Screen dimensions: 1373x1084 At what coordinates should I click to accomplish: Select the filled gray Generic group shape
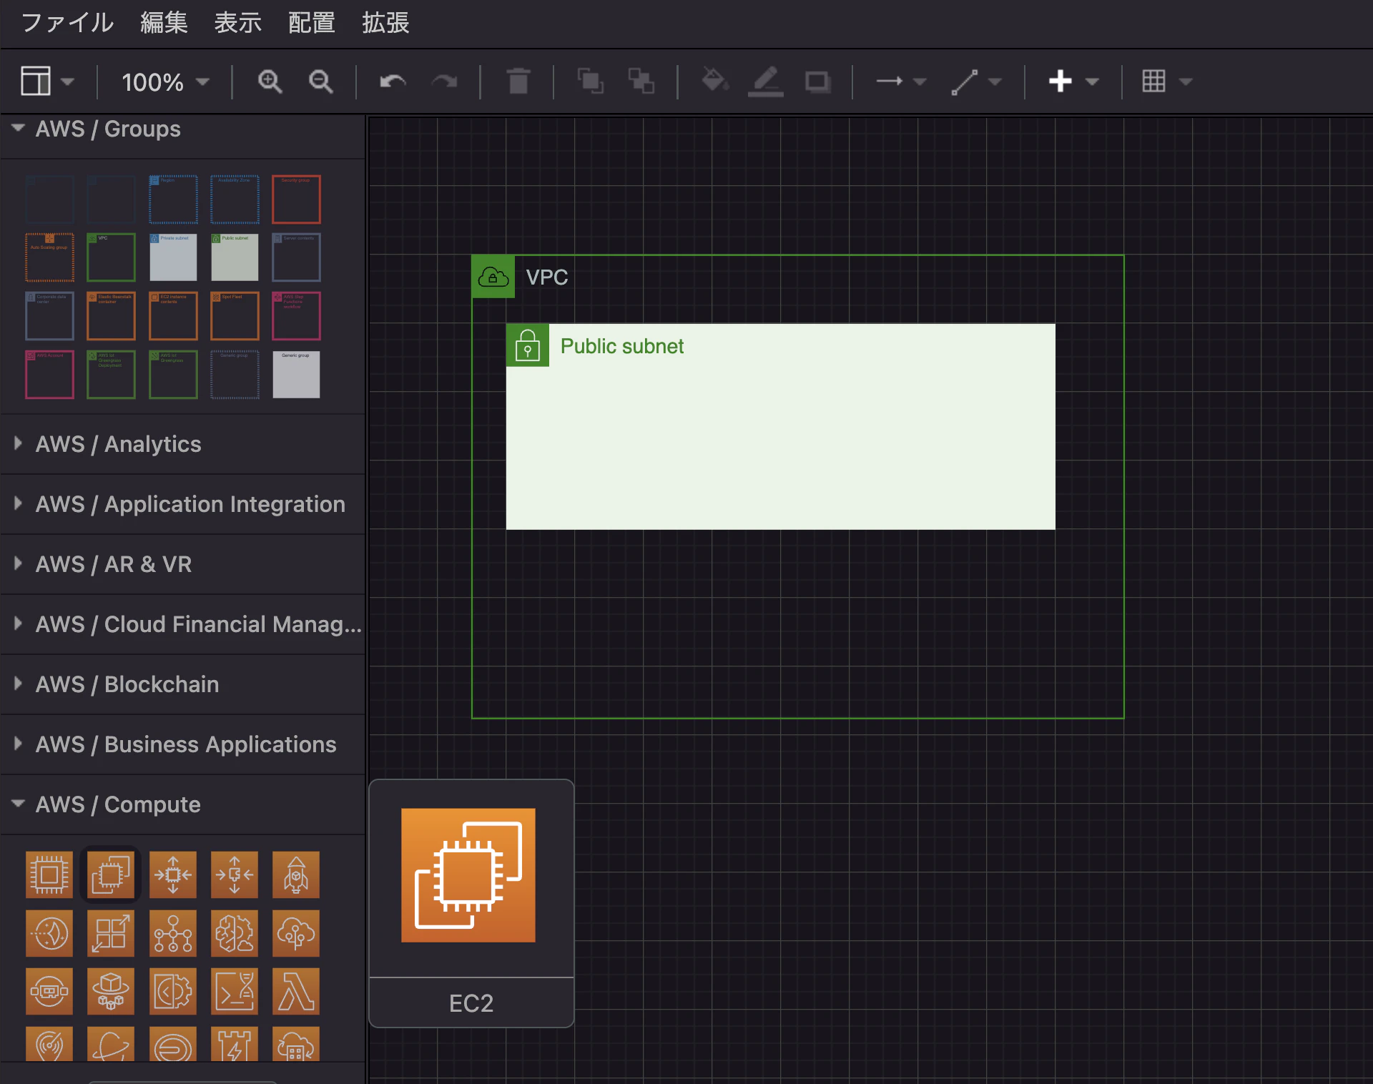296,374
